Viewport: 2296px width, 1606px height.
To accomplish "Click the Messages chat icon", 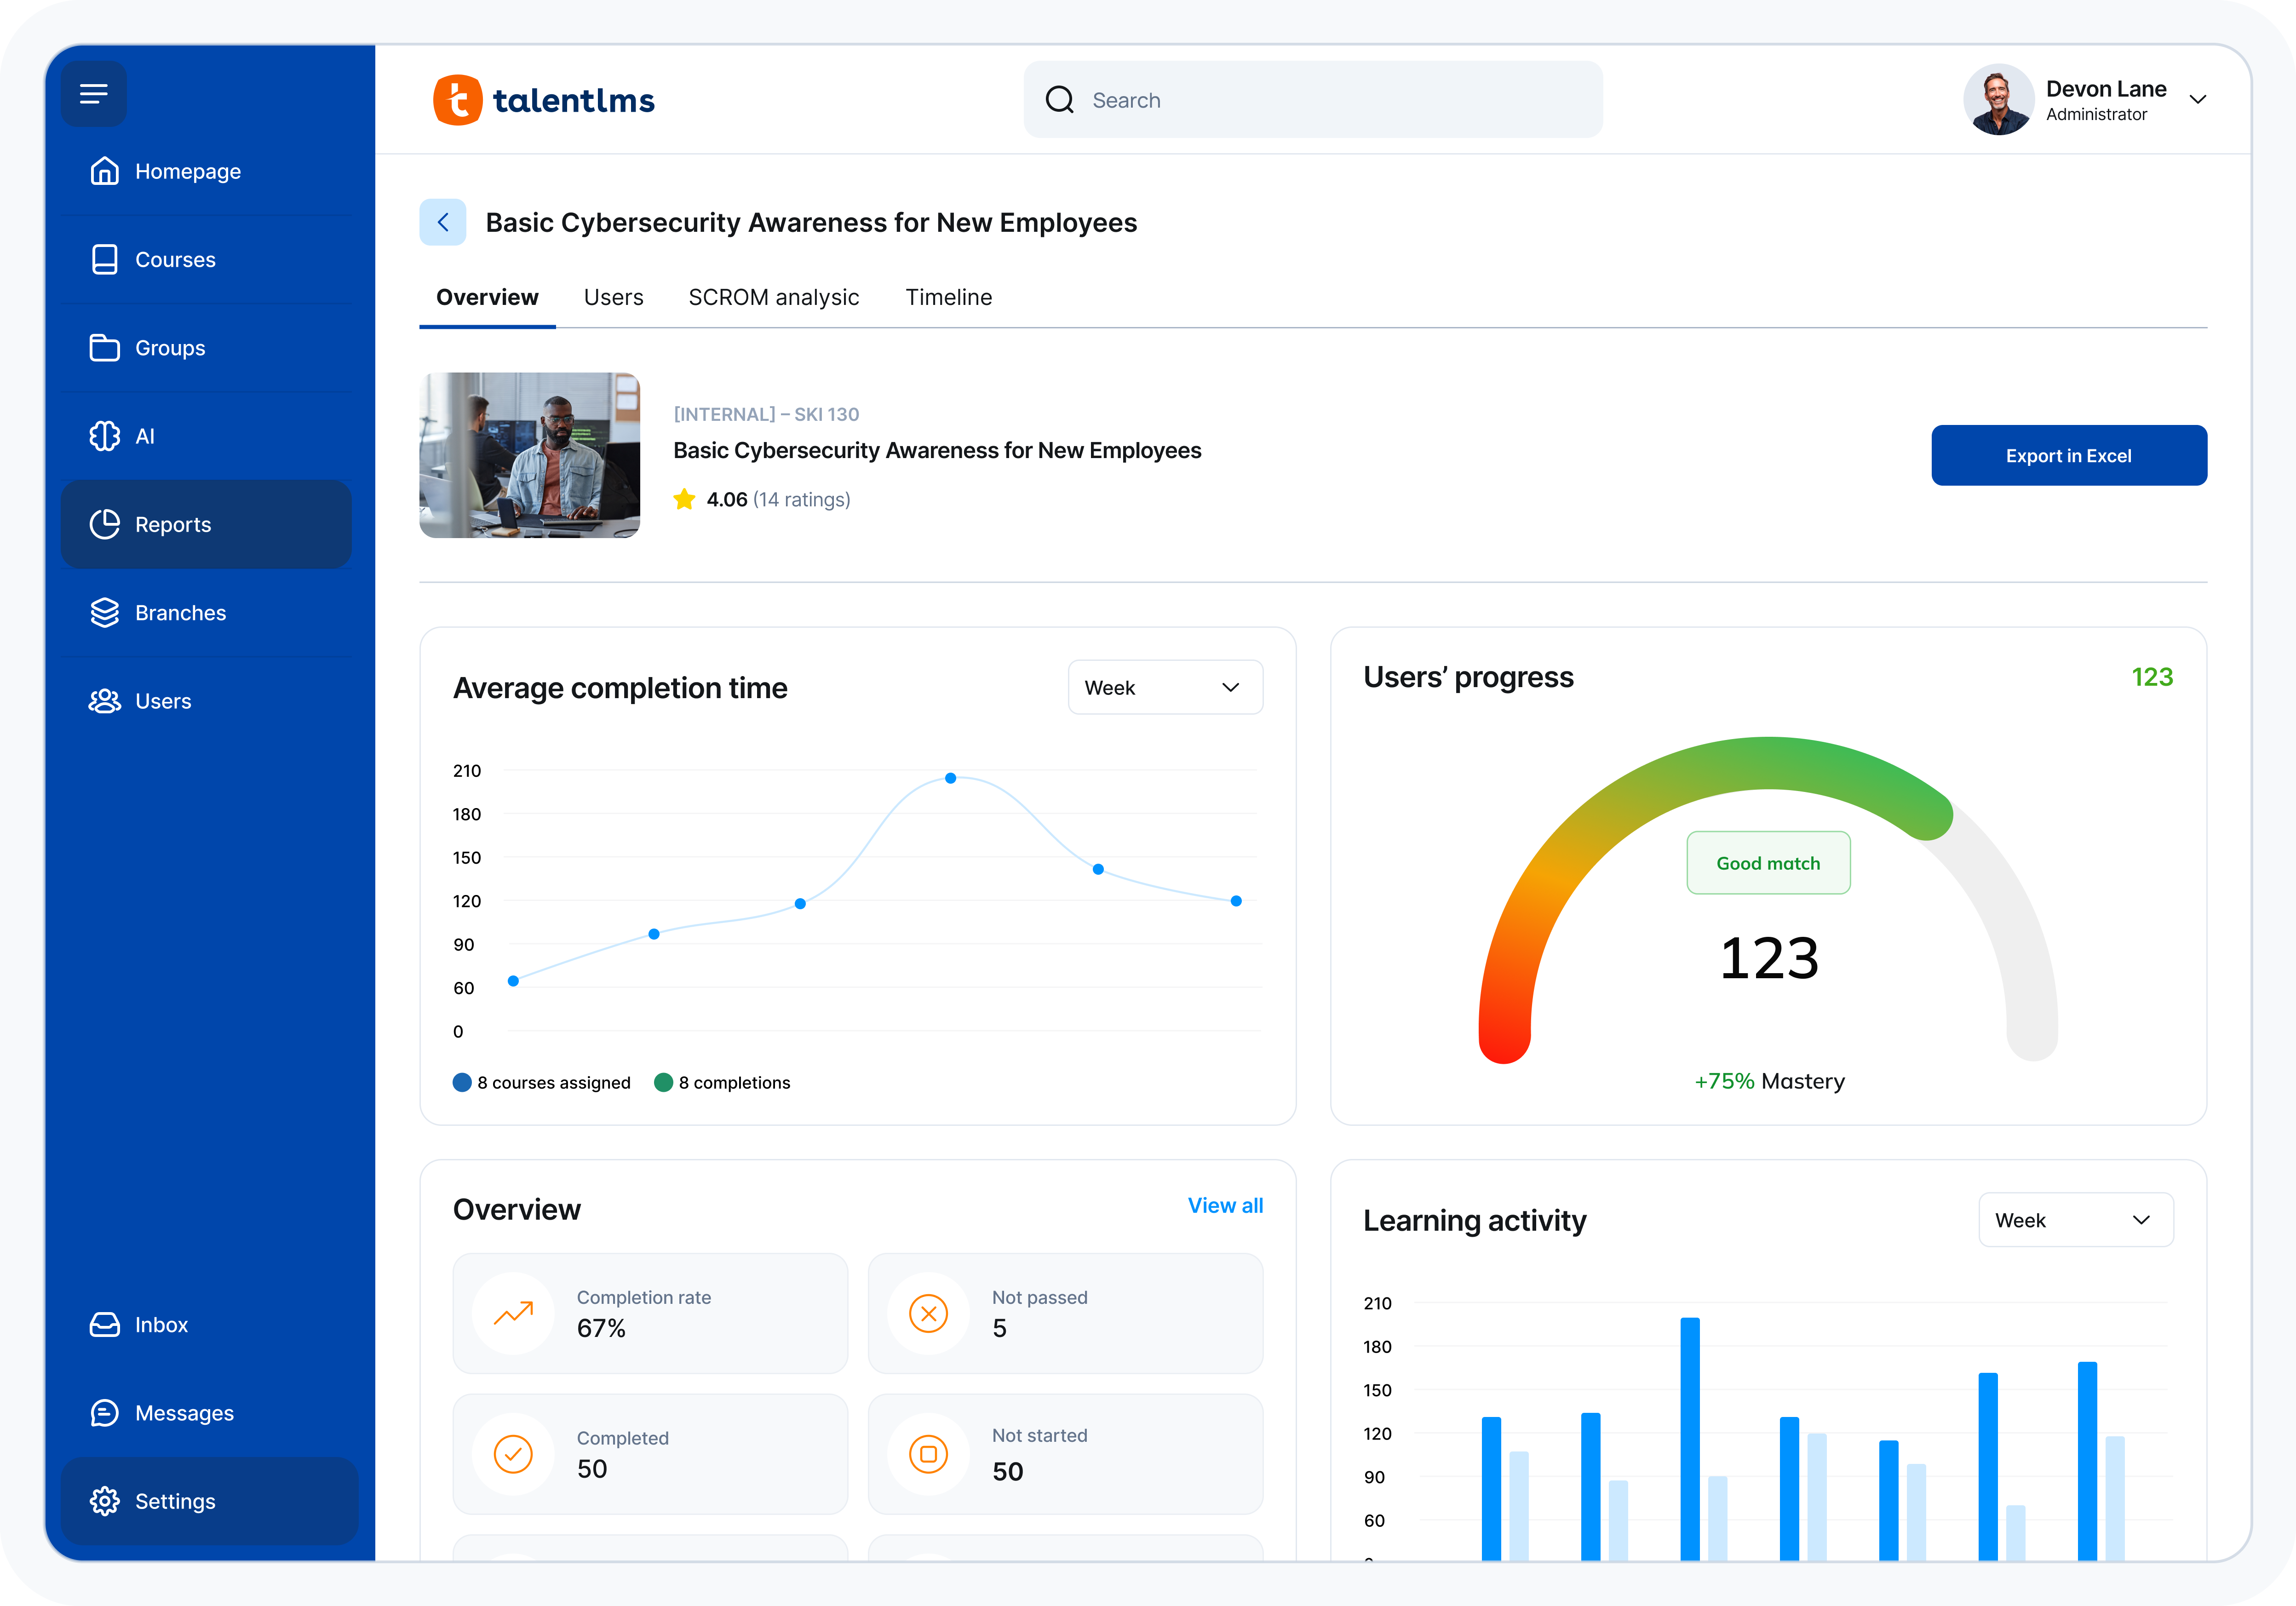I will pyautogui.click(x=105, y=1413).
